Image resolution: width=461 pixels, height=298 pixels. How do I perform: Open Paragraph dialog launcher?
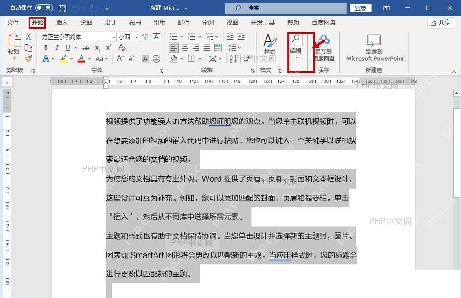[253, 71]
